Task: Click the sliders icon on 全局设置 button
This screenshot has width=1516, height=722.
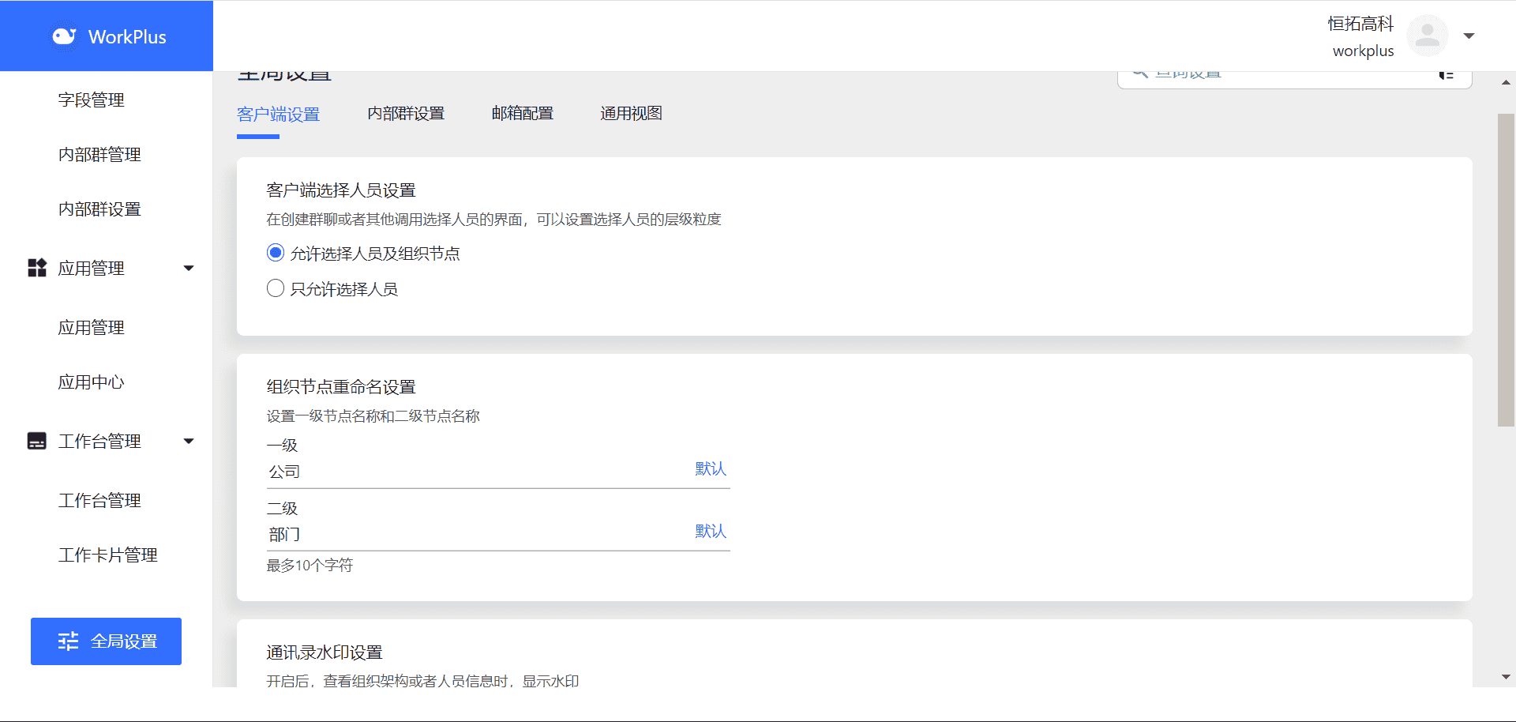Action: pos(69,641)
